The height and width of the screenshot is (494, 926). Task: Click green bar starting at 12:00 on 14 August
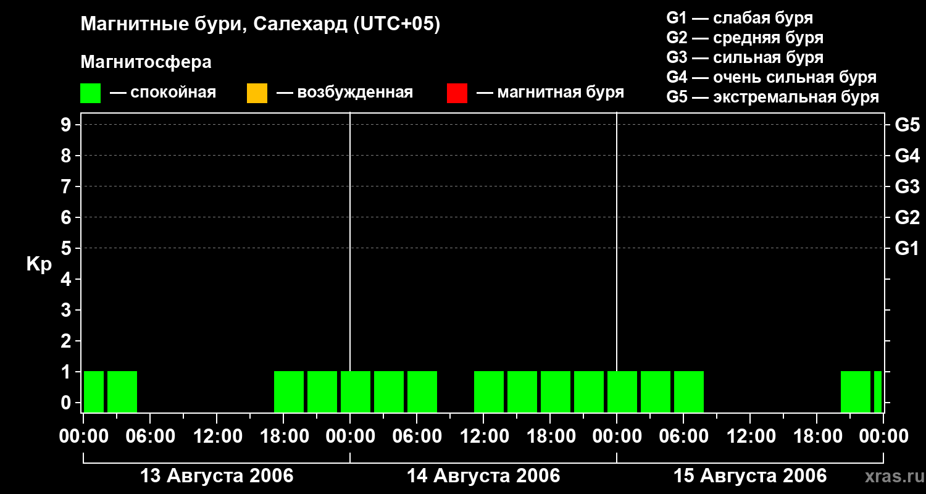[x=489, y=391]
